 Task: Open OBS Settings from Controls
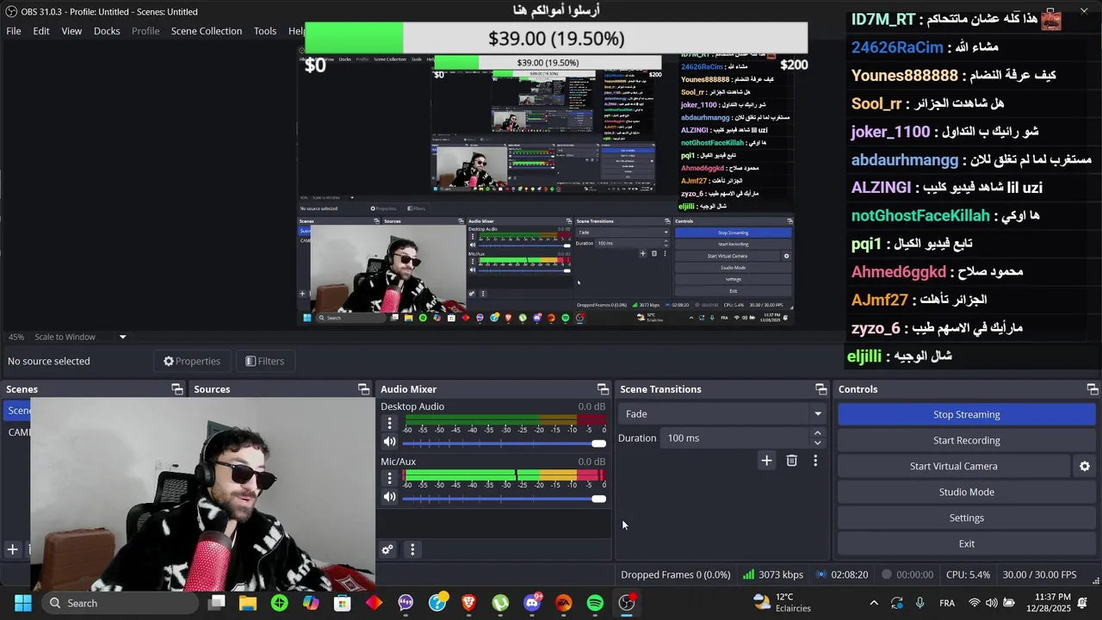966,518
